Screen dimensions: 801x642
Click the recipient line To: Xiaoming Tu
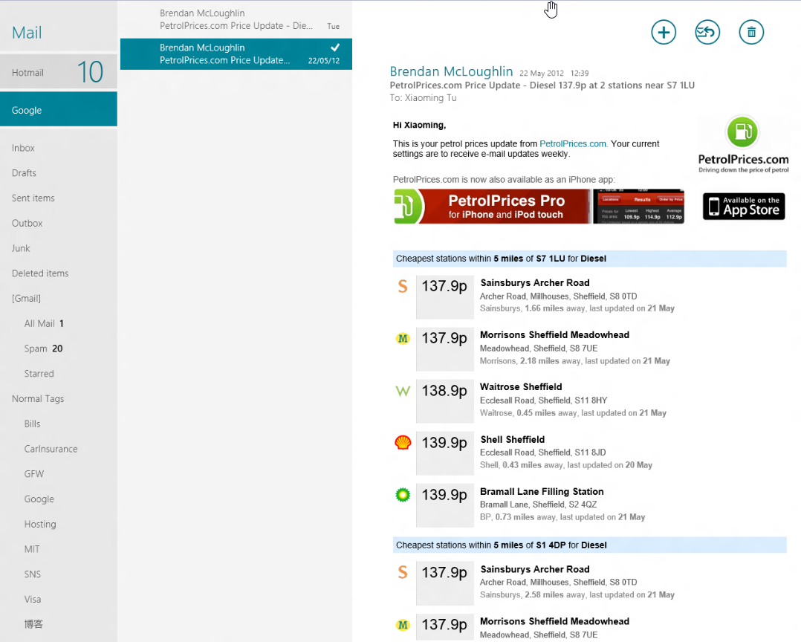point(423,97)
